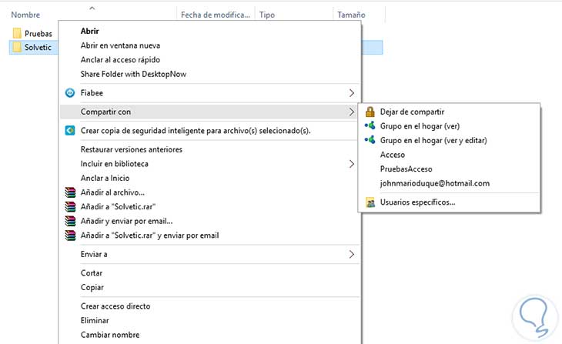Image resolution: width=562 pixels, height=344 pixels.
Task: Click homegroup icon for "Grupo en el hogar (ver)"
Action: tap(370, 125)
